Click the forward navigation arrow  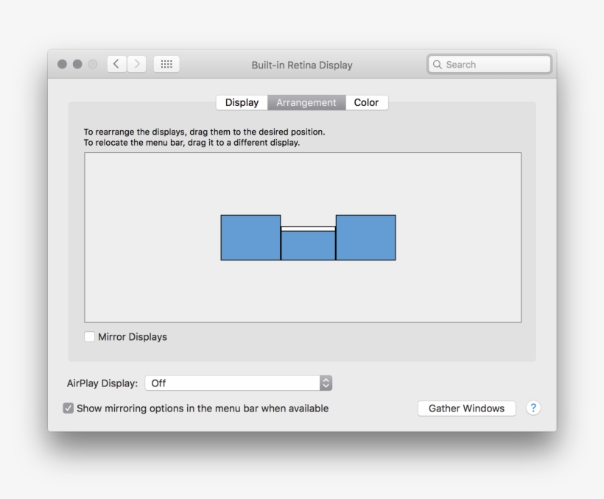137,64
